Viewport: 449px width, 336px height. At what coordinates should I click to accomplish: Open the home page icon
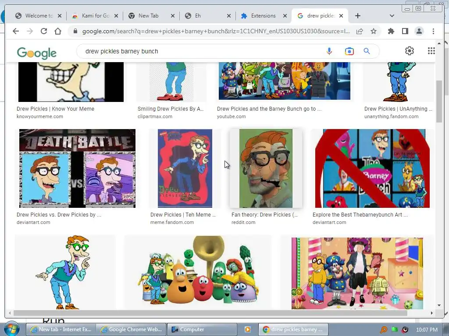click(x=58, y=31)
